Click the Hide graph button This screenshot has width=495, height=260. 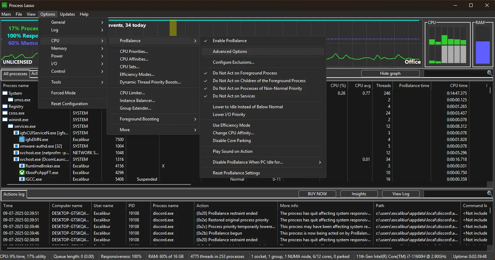pos(390,73)
